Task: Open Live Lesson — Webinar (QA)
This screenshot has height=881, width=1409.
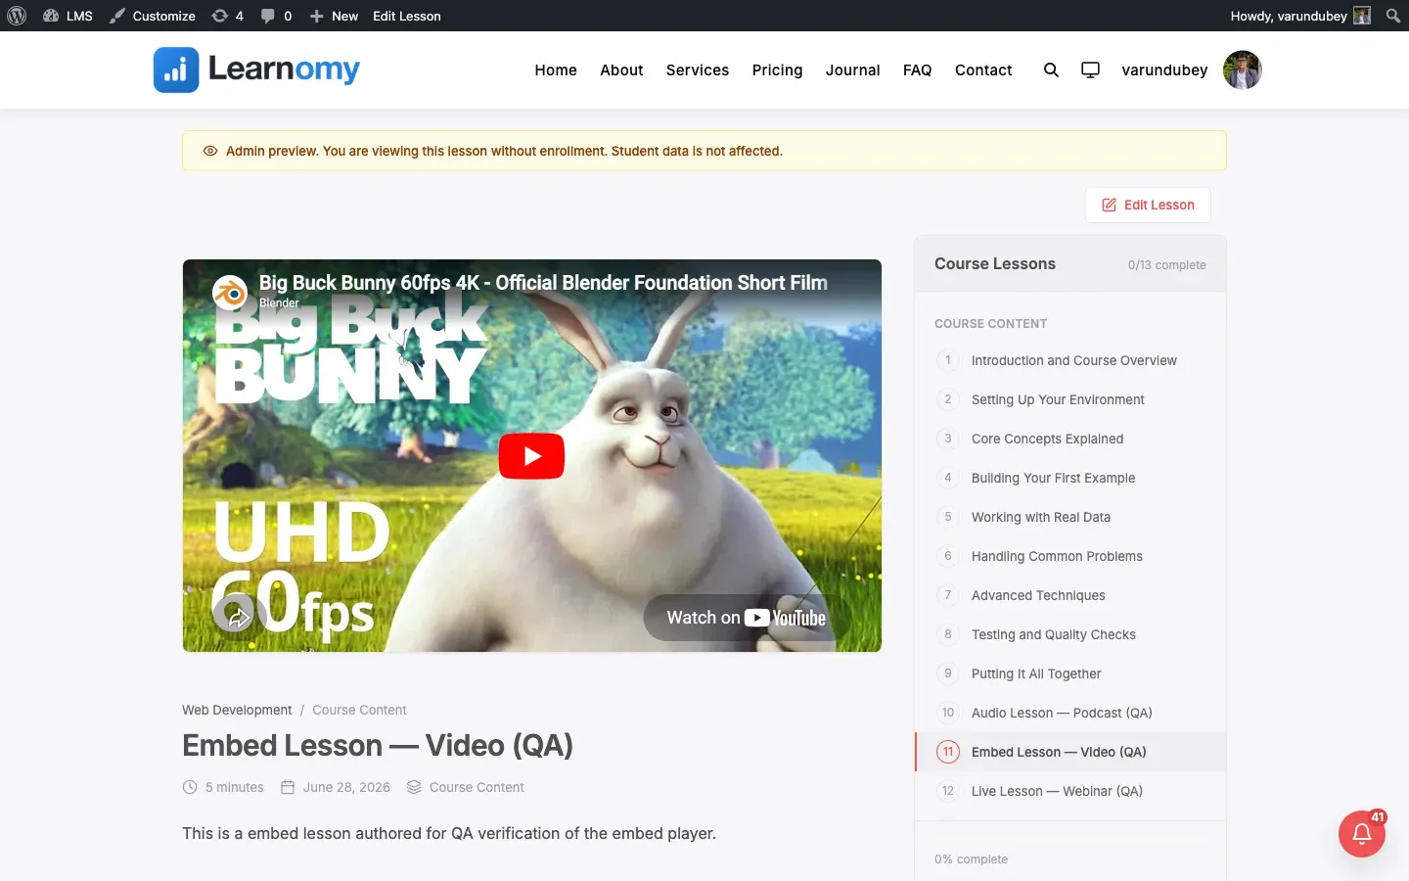Action: click(x=1070, y=791)
